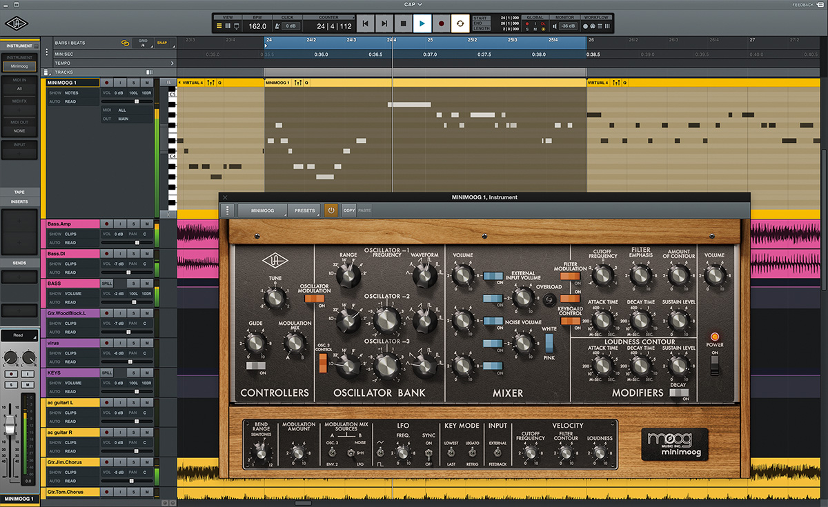Mute the Bass.DI track
This screenshot has height=507, width=828.
(x=146, y=254)
